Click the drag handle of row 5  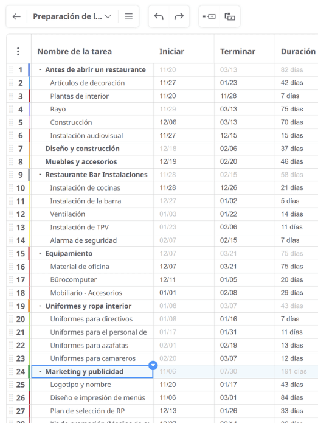pos(11,122)
